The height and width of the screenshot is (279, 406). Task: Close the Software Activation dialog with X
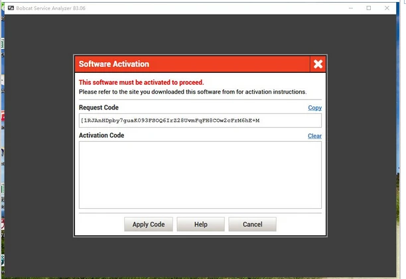pyautogui.click(x=318, y=64)
